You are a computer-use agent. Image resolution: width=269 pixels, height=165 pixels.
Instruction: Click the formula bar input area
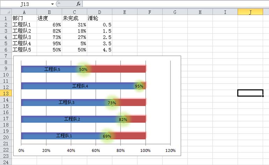(176, 4)
